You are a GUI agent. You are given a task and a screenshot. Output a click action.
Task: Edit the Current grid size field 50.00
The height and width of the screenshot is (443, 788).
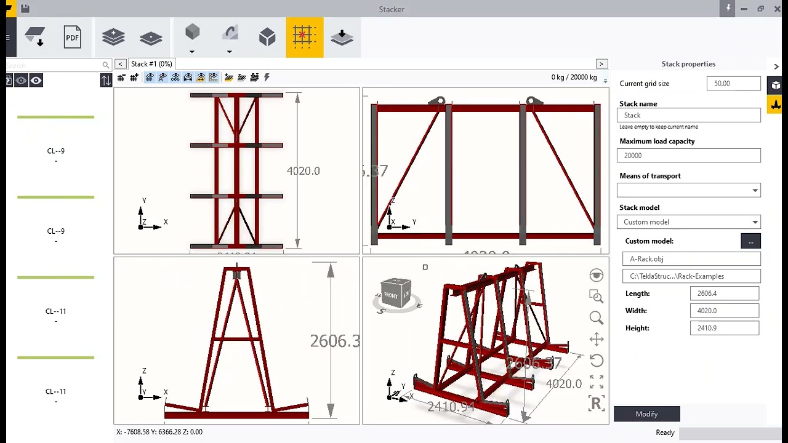tap(733, 84)
